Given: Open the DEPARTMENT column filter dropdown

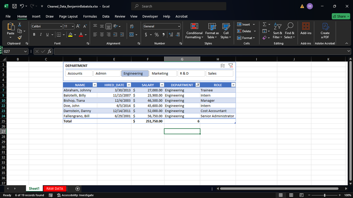Looking at the screenshot, I should [198, 85].
